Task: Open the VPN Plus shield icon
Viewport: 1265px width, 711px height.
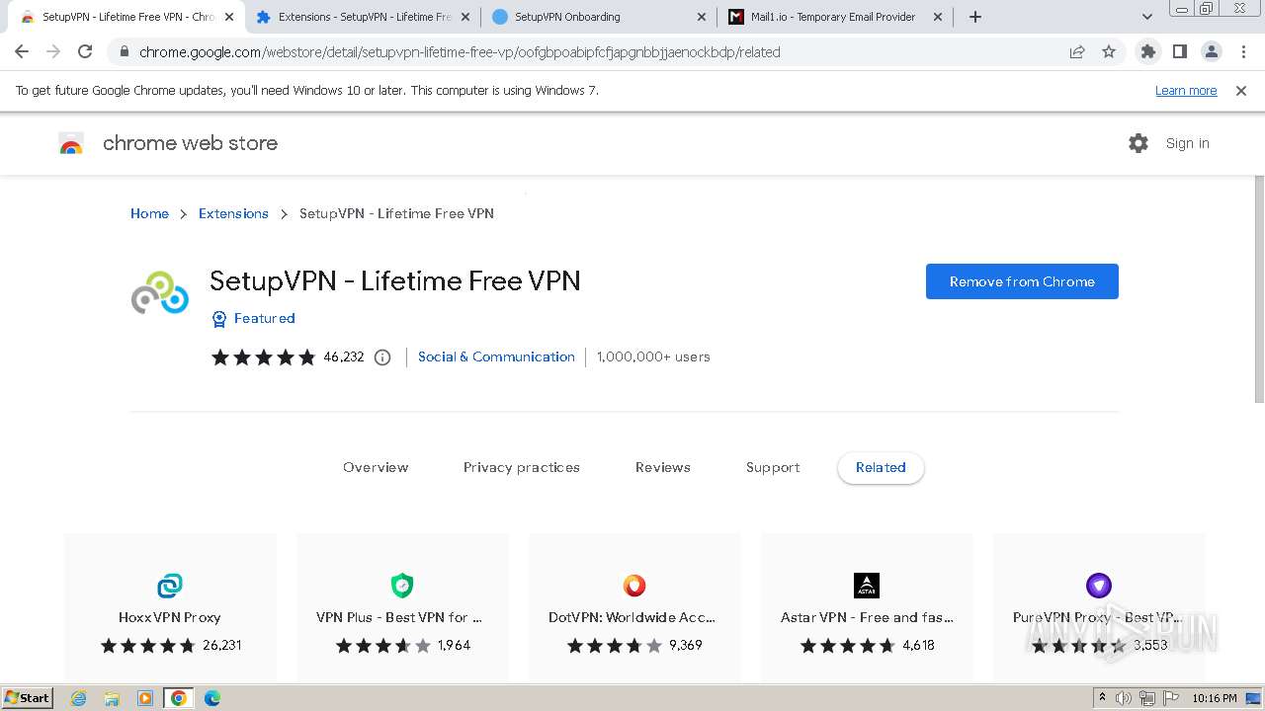Action: tap(402, 586)
